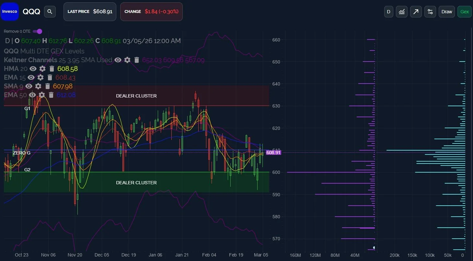Image resolution: width=473 pixels, height=261 pixels.
Task: Open the chart settings sliders icon
Action: coord(430,12)
